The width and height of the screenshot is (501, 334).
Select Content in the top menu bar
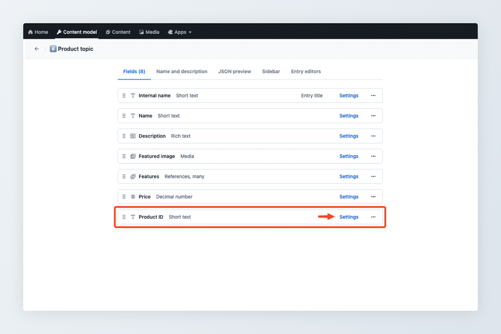click(118, 32)
